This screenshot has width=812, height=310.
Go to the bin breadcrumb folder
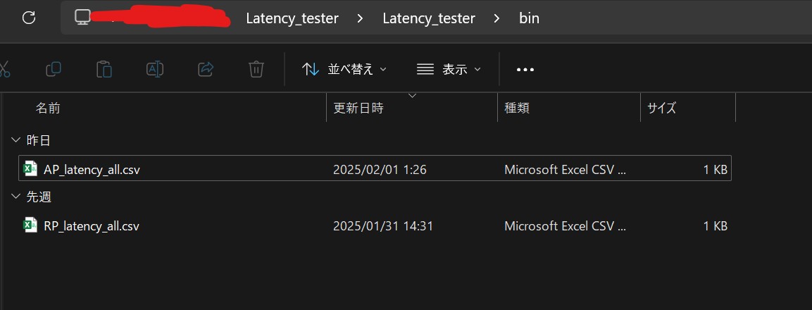pos(530,18)
